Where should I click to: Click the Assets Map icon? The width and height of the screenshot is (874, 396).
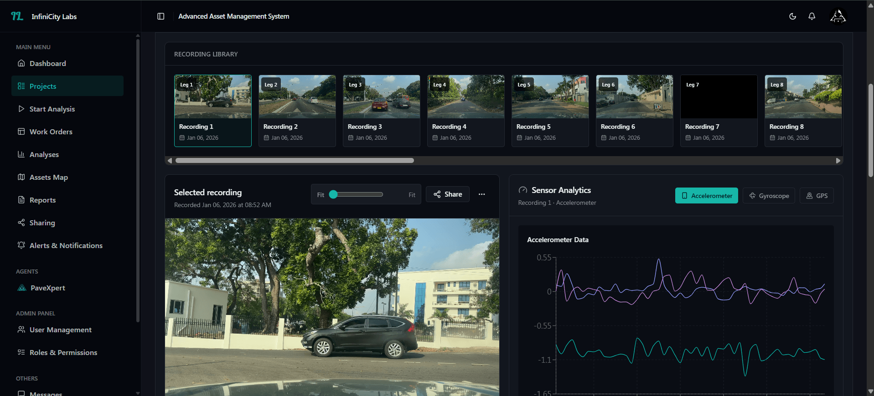click(21, 177)
